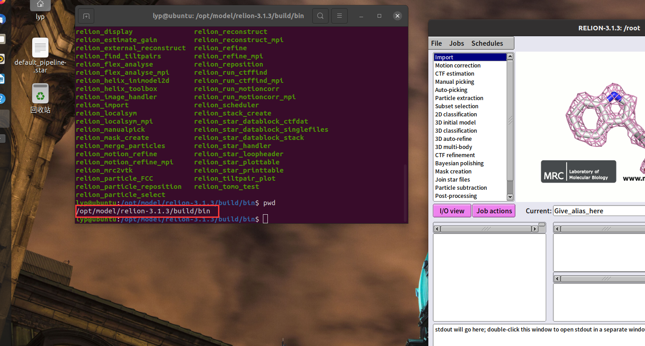
Task: Open the terminal hamburger menu
Action: (339, 15)
